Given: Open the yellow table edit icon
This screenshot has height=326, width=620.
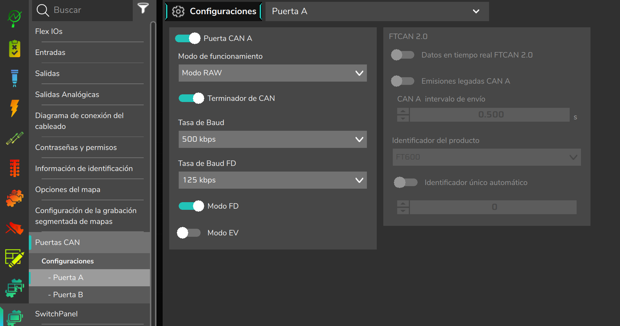Looking at the screenshot, I should pos(15,258).
